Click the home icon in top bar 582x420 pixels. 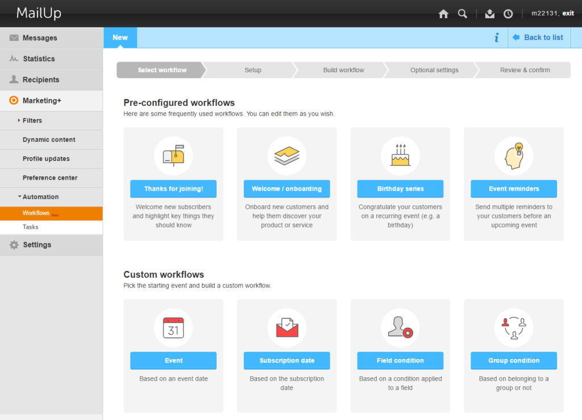pos(443,14)
